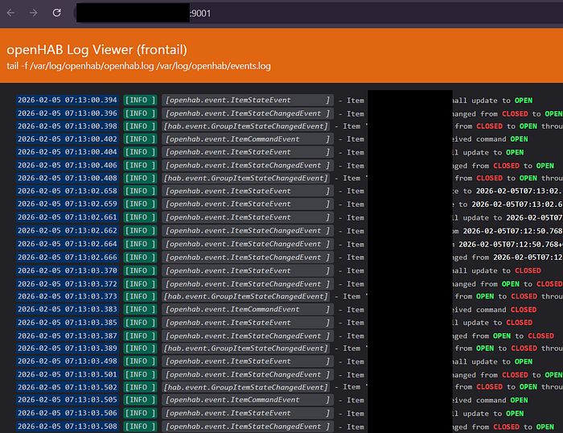Select timestamp 2026-02-05 07:13:03.501

coord(68,374)
